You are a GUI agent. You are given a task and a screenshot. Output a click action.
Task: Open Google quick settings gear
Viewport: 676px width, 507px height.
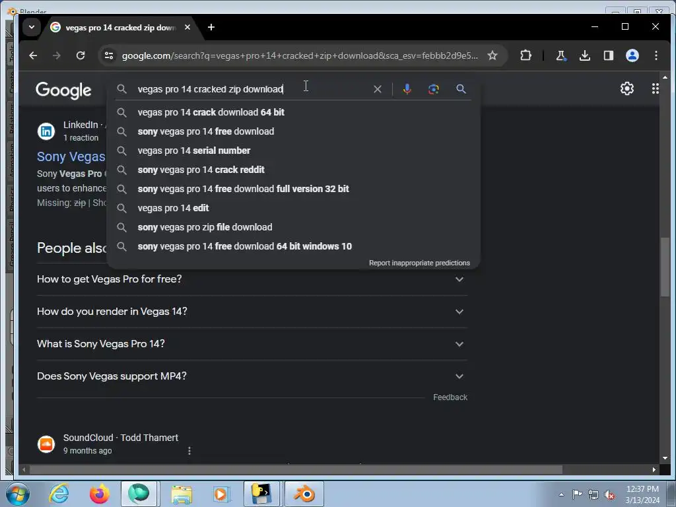(x=627, y=88)
